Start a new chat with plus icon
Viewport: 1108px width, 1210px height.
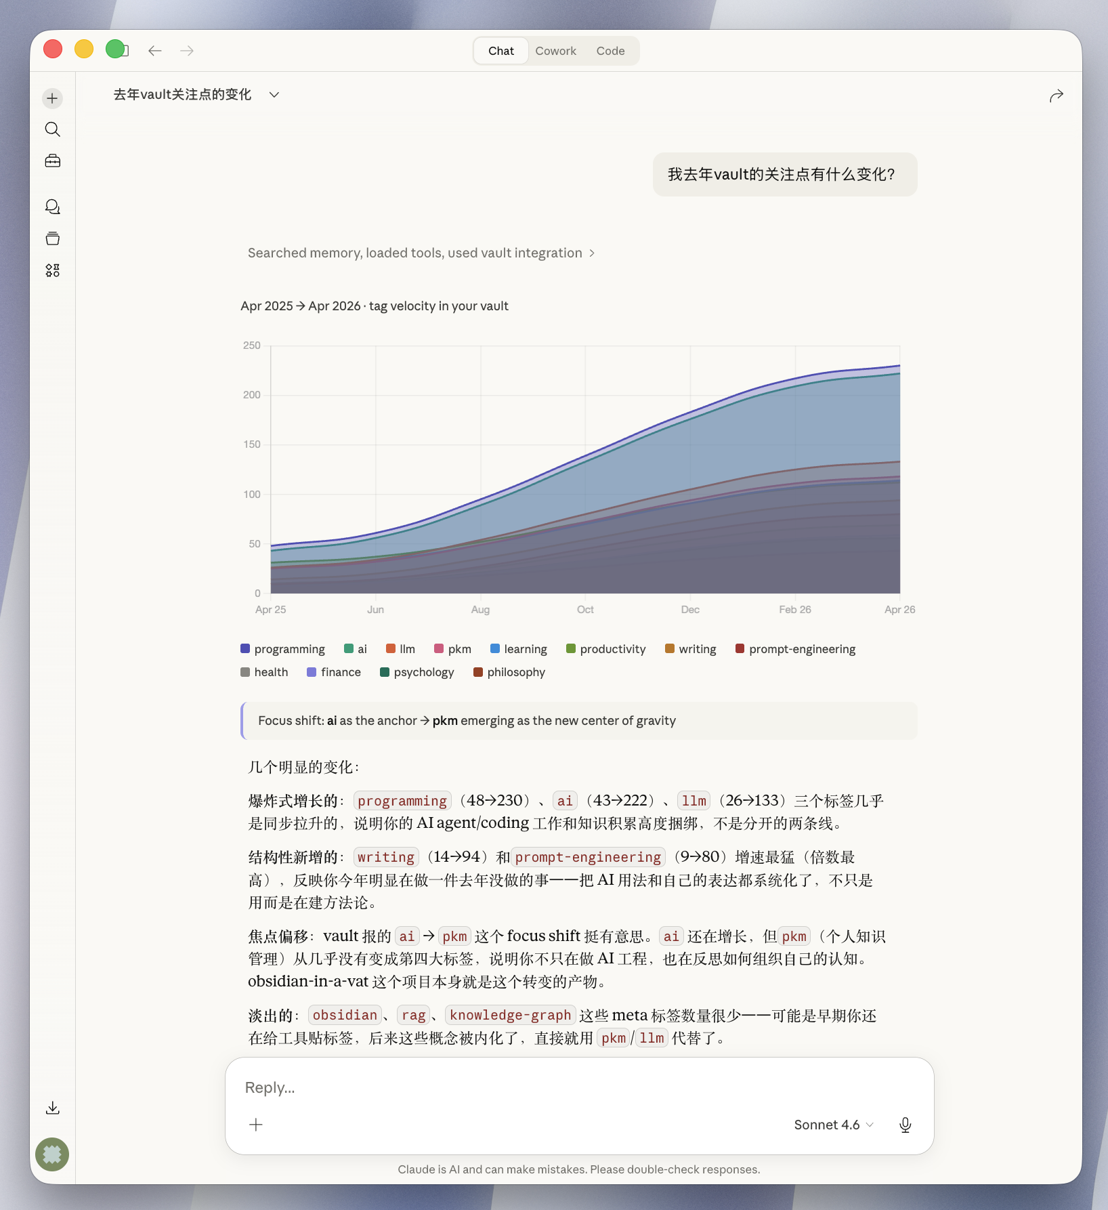pos(52,98)
